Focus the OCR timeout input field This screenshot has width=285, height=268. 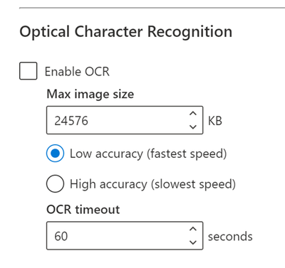pyautogui.click(x=125, y=236)
